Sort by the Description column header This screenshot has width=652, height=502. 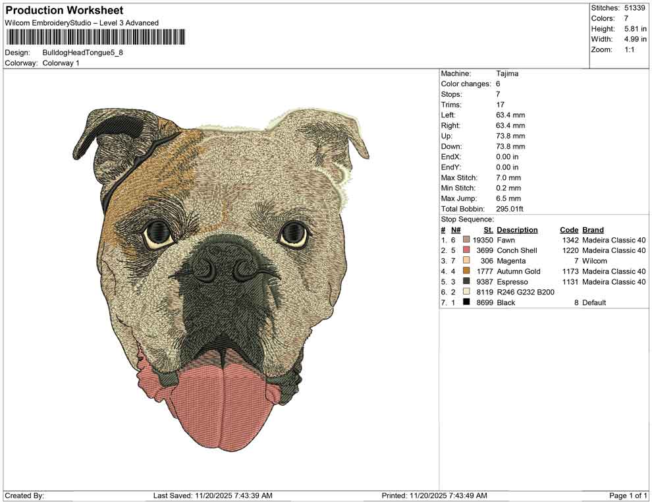pyautogui.click(x=517, y=229)
